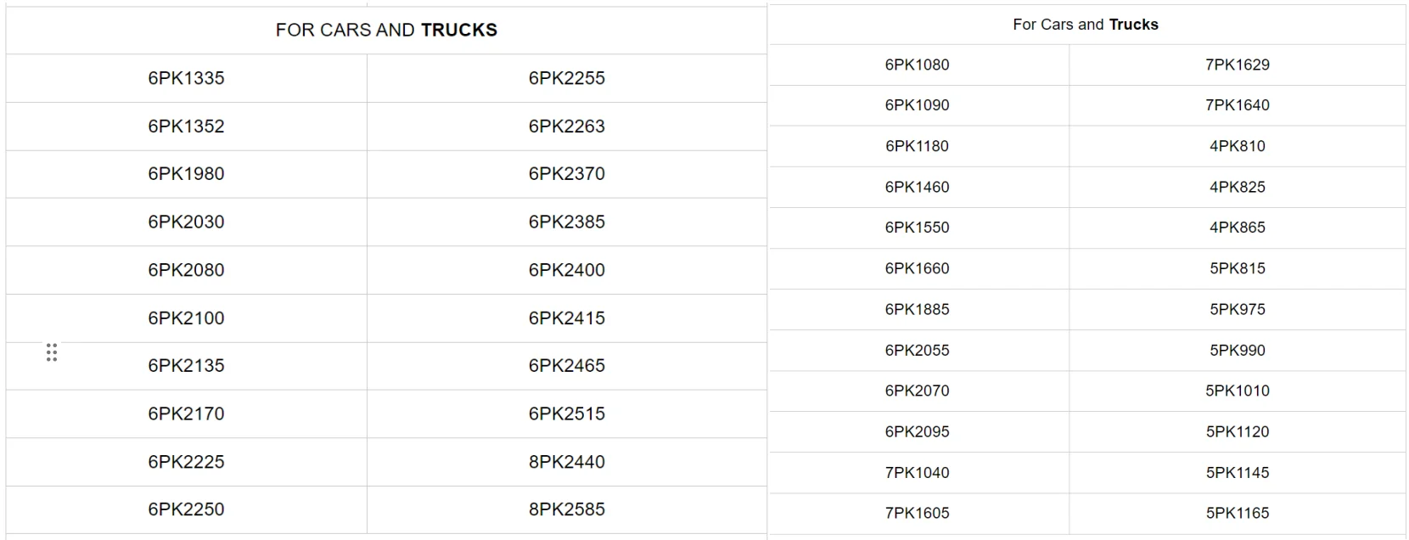Click the drag handle icon beside 6PK2135
Viewport: 1409px width, 540px height.
pos(52,352)
